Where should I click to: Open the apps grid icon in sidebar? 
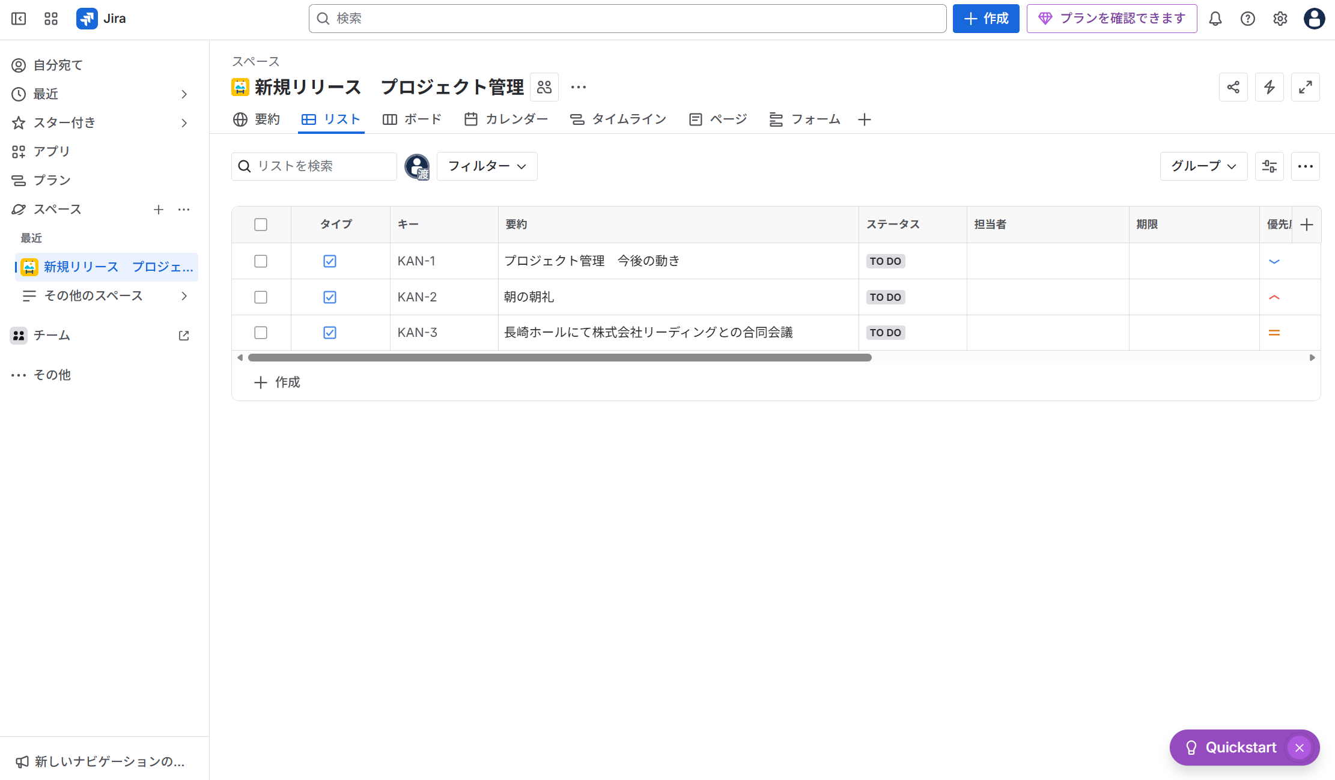[x=50, y=19]
